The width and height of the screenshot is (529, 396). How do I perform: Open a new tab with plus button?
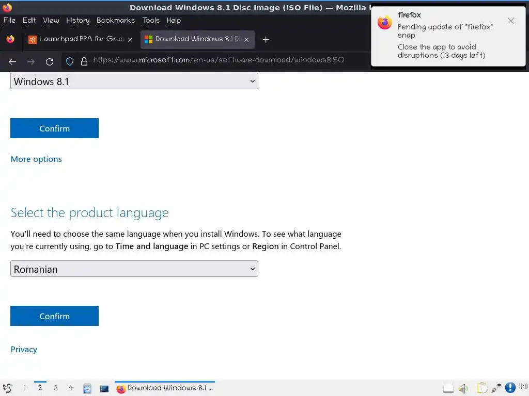(x=266, y=40)
